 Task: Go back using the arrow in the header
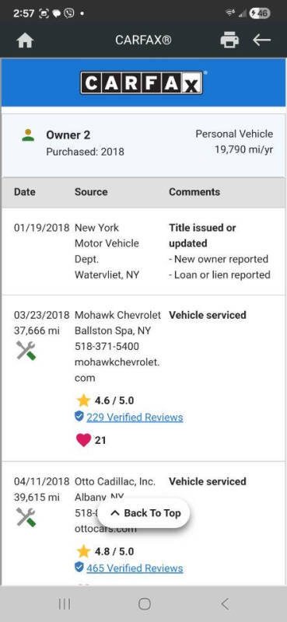coord(261,40)
